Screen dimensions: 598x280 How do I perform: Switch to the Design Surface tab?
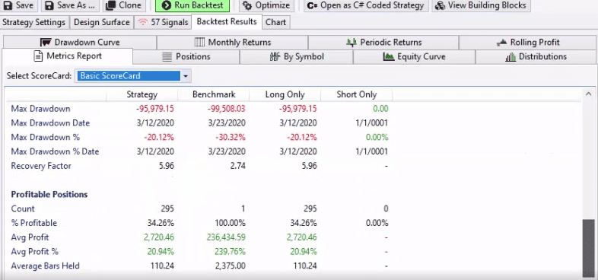click(101, 23)
